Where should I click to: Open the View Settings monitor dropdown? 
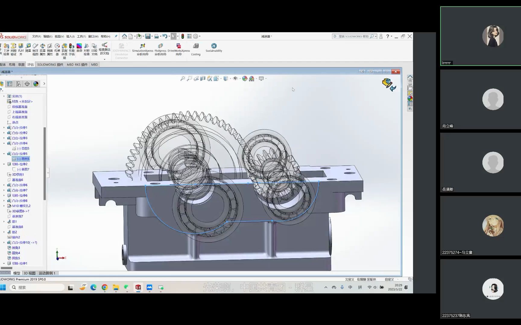coord(266,79)
